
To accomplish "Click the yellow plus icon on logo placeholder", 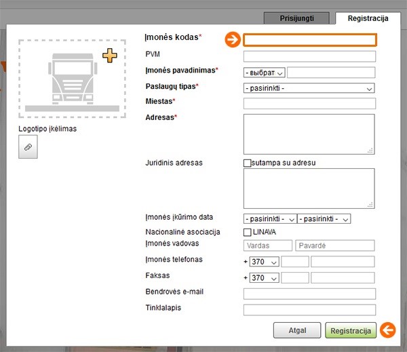I will (x=110, y=56).
